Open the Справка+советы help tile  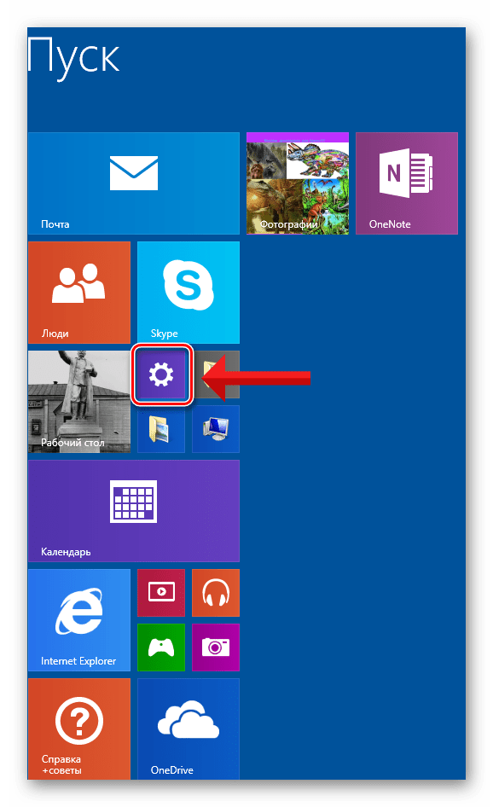[x=79, y=729]
